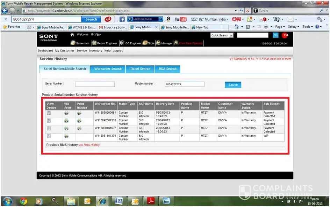Print invoice for workorder W113050401637
The image size is (330, 207).
79,128
